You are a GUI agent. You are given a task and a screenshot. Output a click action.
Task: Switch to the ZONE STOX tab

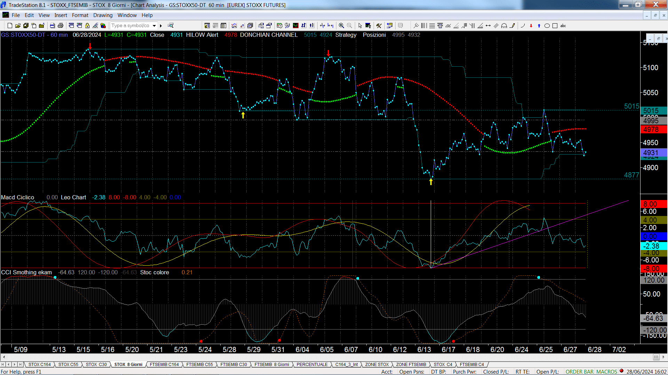pos(377,364)
